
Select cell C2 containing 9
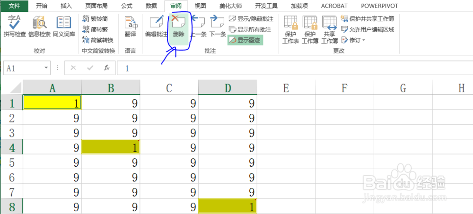(x=169, y=118)
